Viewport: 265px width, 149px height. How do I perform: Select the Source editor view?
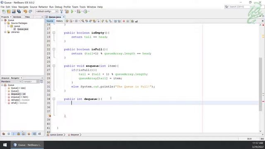[x=50, y=21]
